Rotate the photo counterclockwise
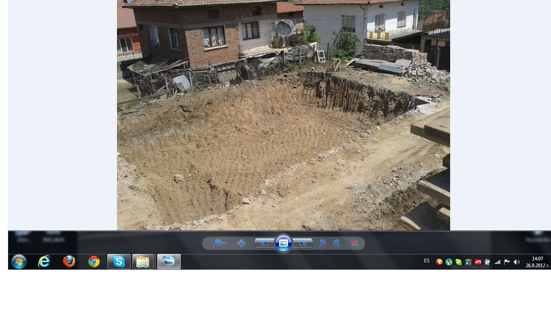 tap(322, 243)
